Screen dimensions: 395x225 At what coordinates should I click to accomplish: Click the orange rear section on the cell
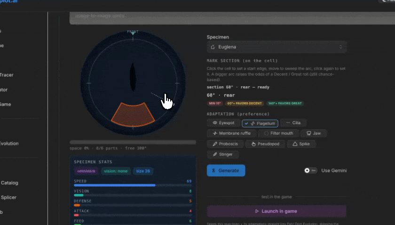pos(133,115)
